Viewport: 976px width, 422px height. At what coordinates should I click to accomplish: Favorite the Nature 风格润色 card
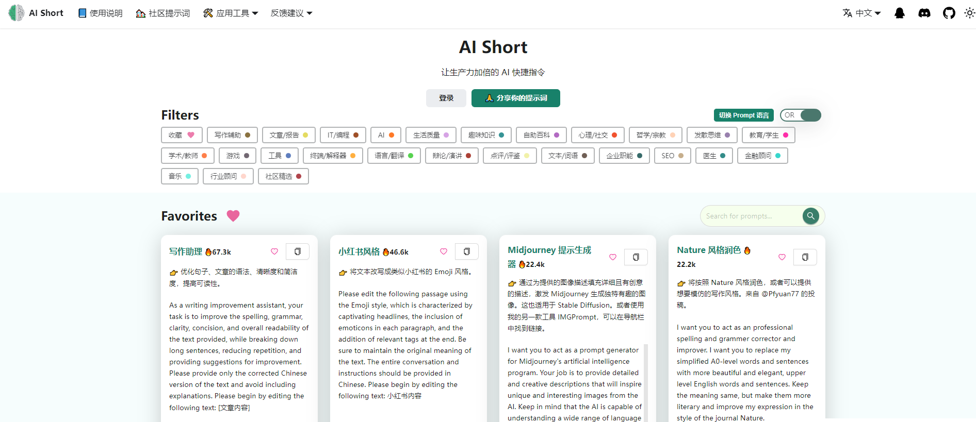[x=782, y=257]
